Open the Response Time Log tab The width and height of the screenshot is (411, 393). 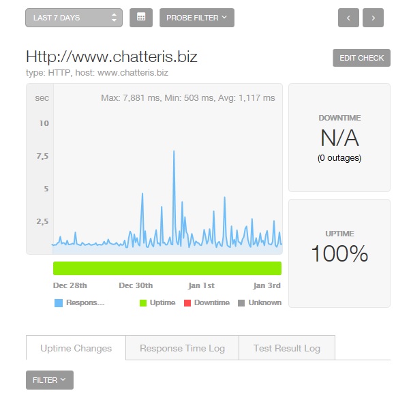coord(182,348)
